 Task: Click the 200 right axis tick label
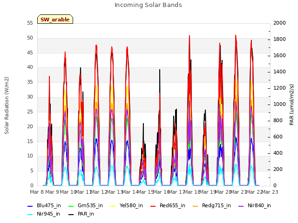point(278,170)
